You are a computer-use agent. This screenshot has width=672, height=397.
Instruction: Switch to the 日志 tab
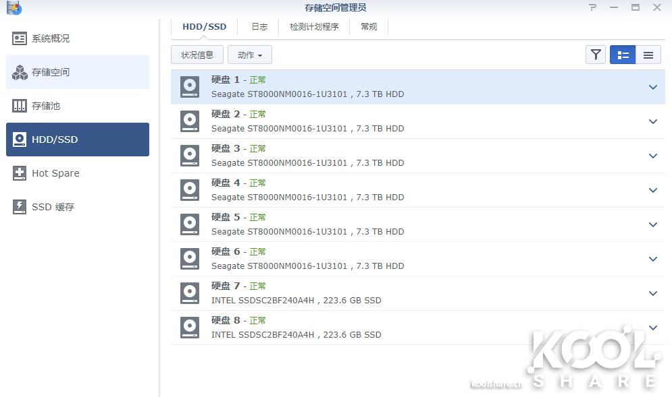259,26
